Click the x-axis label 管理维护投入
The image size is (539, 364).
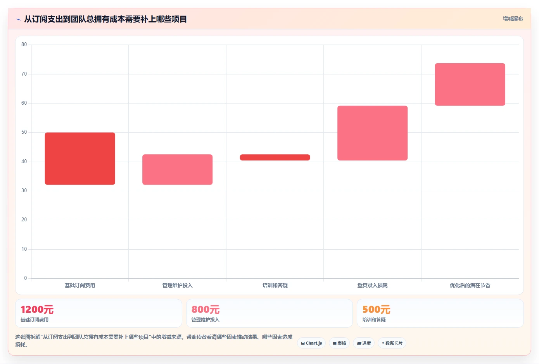pos(177,285)
